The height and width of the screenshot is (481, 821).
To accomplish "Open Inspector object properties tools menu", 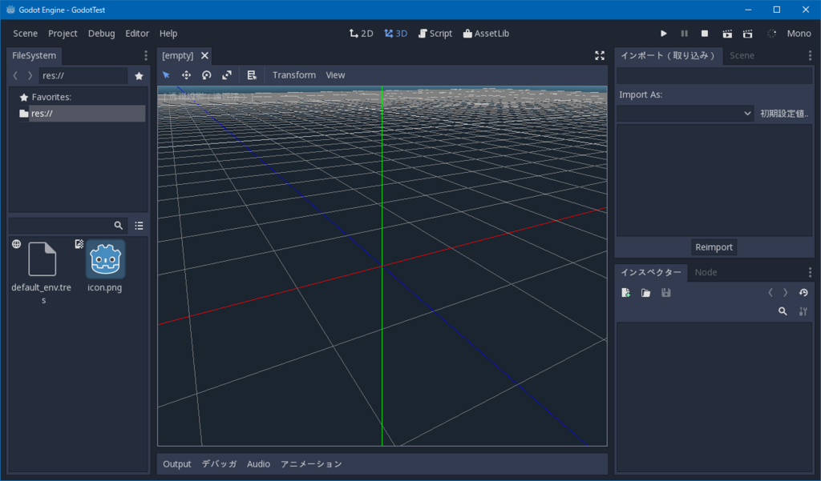I will 803,311.
